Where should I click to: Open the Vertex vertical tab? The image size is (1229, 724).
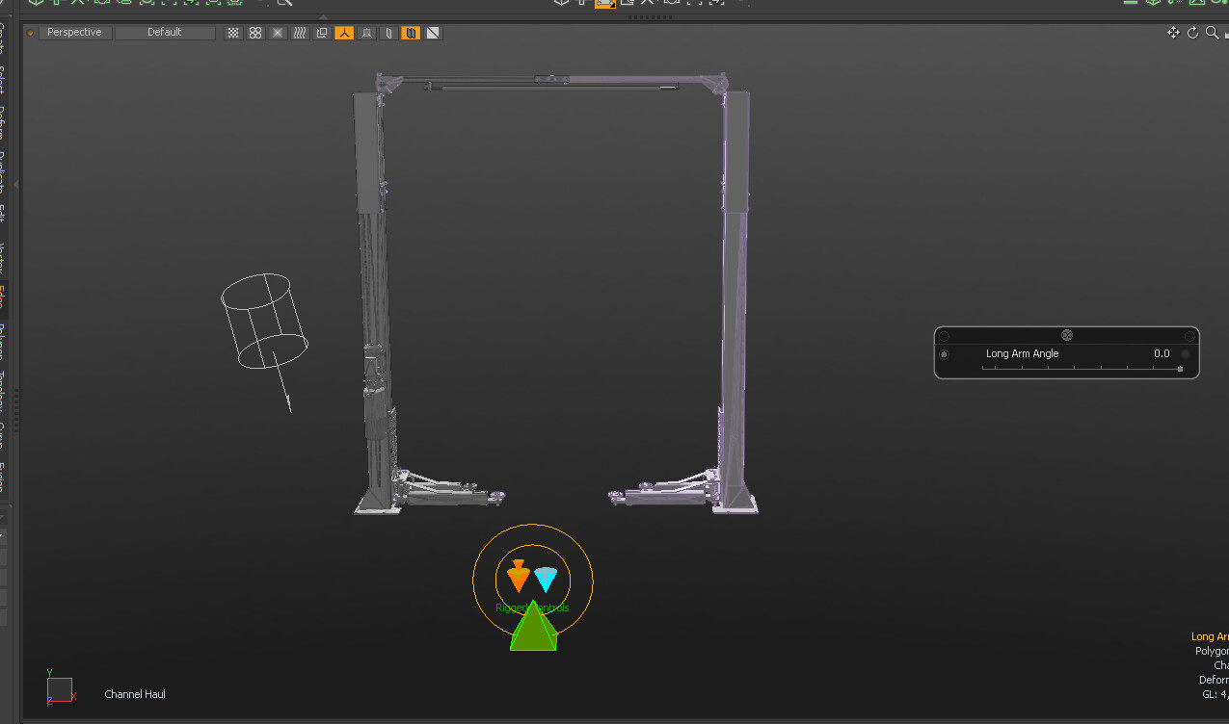click(3, 259)
